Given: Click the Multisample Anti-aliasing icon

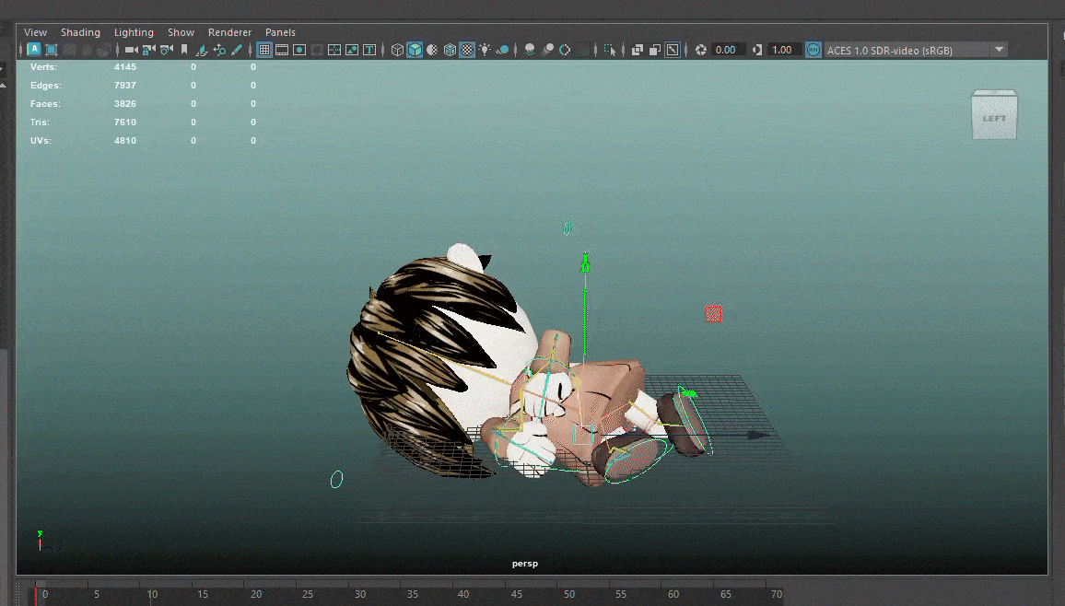Looking at the screenshot, I should click(565, 50).
